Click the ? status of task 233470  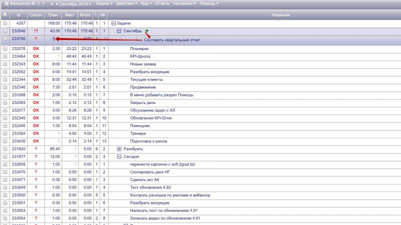pos(36,172)
